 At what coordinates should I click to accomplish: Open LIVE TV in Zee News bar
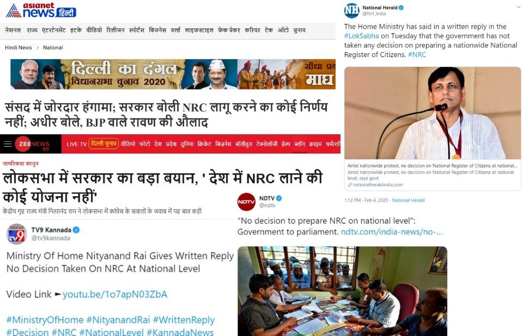click(77, 144)
